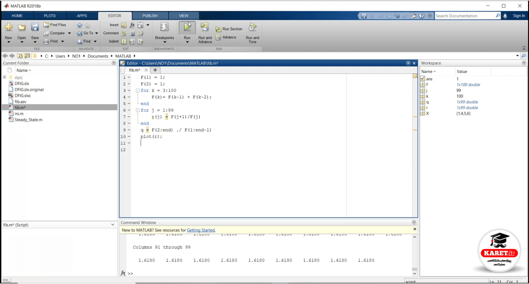Click the Breakpoints icon

point(164,27)
